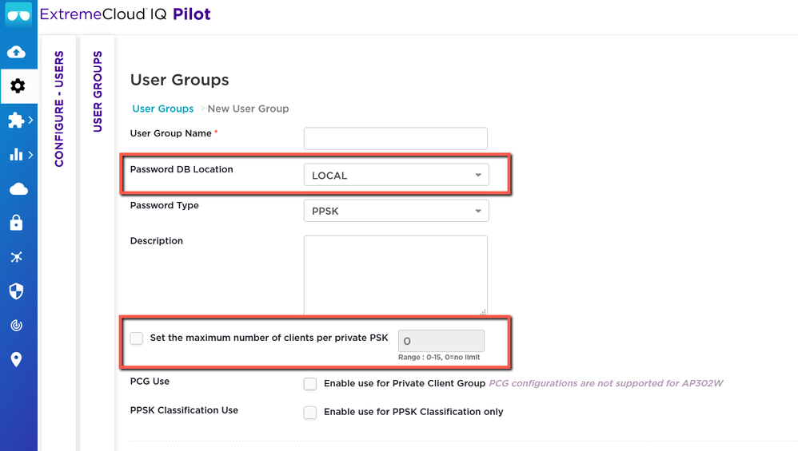798x451 pixels.
Task: Click the crossed tools sidebar icon
Action: pyautogui.click(x=16, y=257)
